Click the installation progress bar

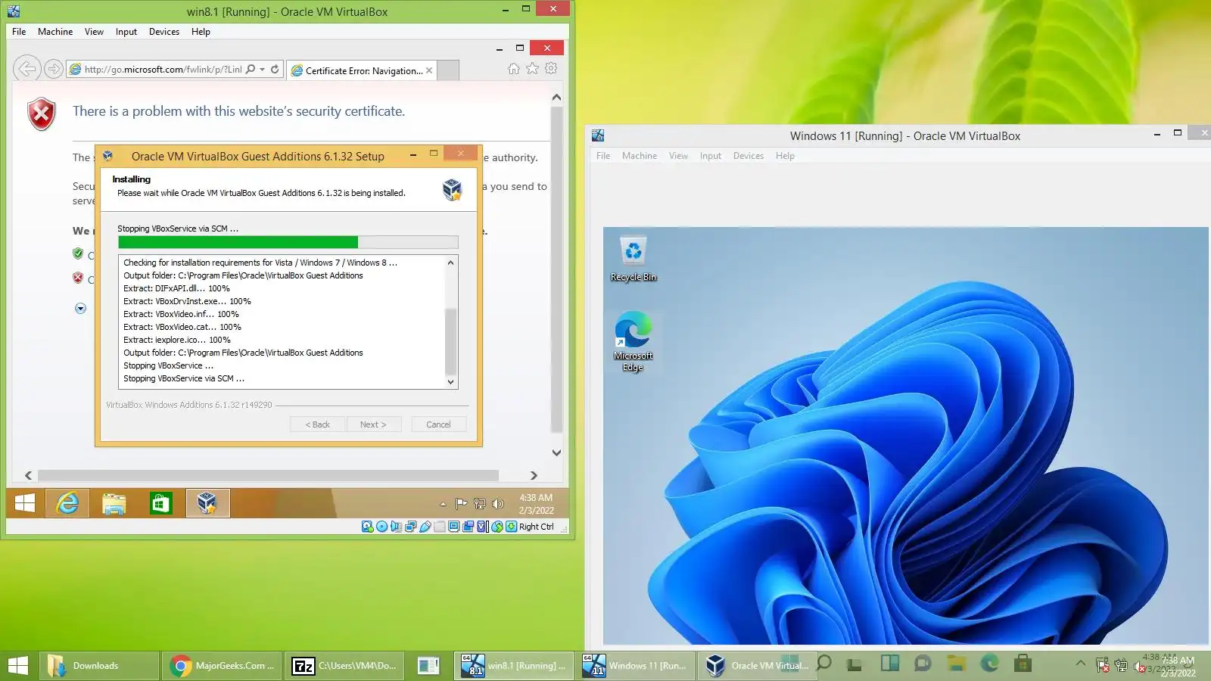click(288, 242)
